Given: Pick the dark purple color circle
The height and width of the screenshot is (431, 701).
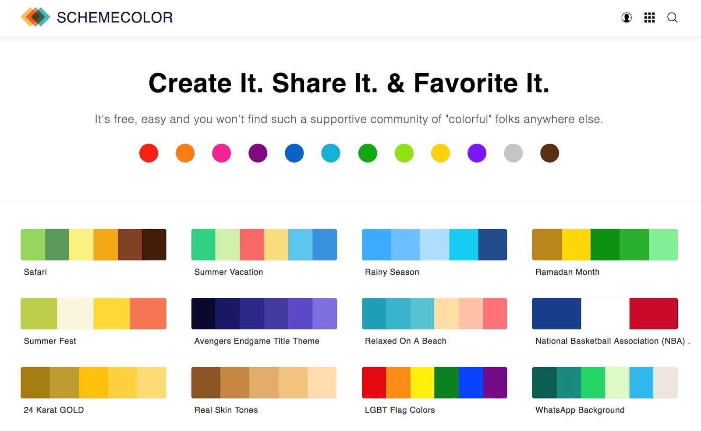Looking at the screenshot, I should [x=258, y=153].
